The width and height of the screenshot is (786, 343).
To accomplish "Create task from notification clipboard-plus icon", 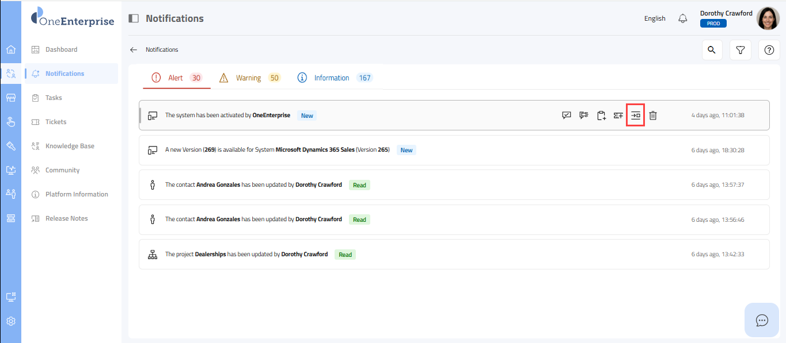I will 601,115.
